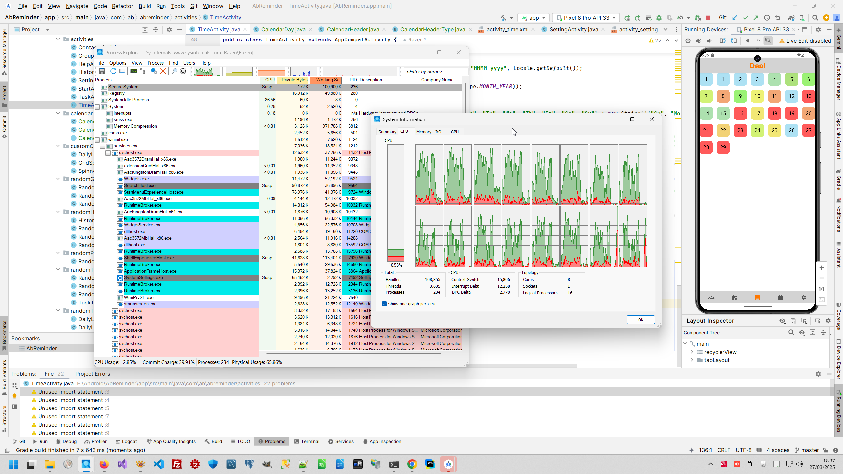
Task: Toggle Show one graph per CPU
Action: click(384, 304)
